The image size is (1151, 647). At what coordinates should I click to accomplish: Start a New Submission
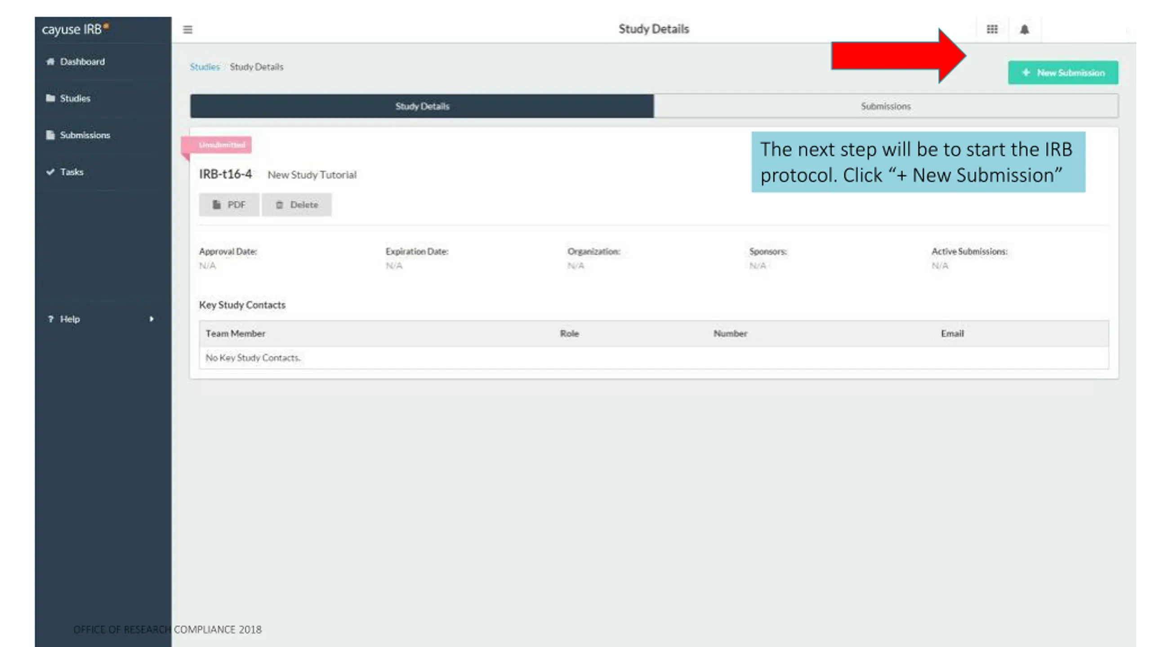pyautogui.click(x=1063, y=73)
